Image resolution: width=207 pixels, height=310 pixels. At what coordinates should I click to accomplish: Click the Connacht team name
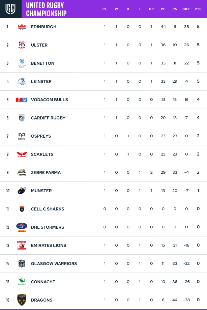(43, 282)
